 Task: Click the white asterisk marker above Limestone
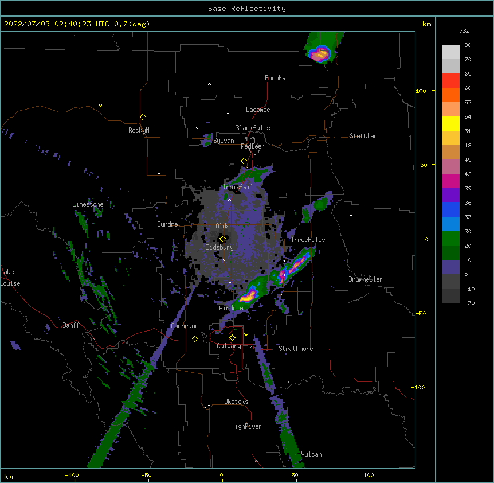coord(88,198)
